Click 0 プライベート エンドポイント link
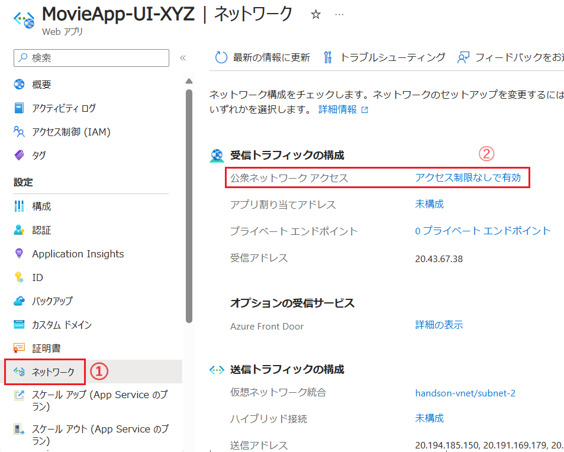The height and width of the screenshot is (452, 564). click(x=483, y=231)
